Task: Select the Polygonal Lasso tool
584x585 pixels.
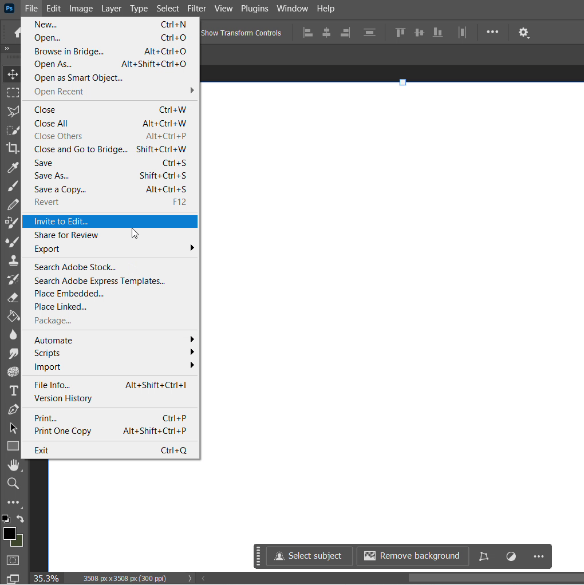Action: (x=13, y=111)
